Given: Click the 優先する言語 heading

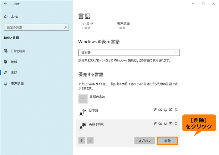Looking at the screenshot, I should [x=91, y=75].
